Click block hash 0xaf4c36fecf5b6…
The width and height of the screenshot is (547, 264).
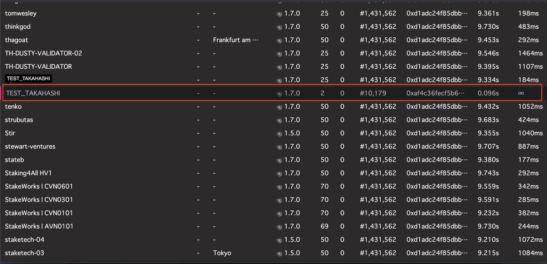point(435,93)
